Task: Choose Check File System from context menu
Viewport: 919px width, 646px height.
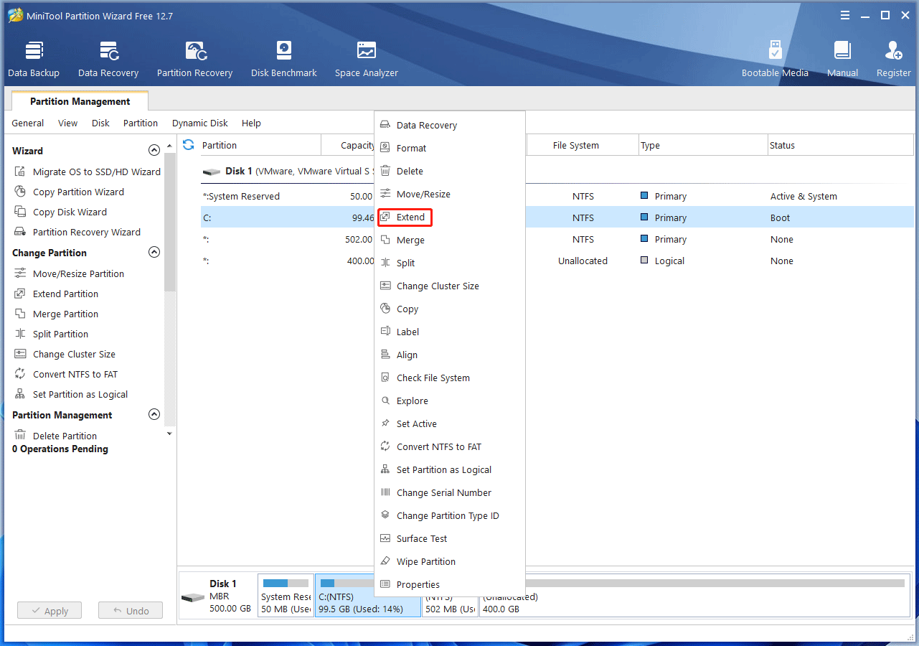Action: pos(450,378)
